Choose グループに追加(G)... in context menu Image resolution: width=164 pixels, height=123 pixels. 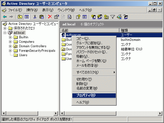(x=94, y=43)
